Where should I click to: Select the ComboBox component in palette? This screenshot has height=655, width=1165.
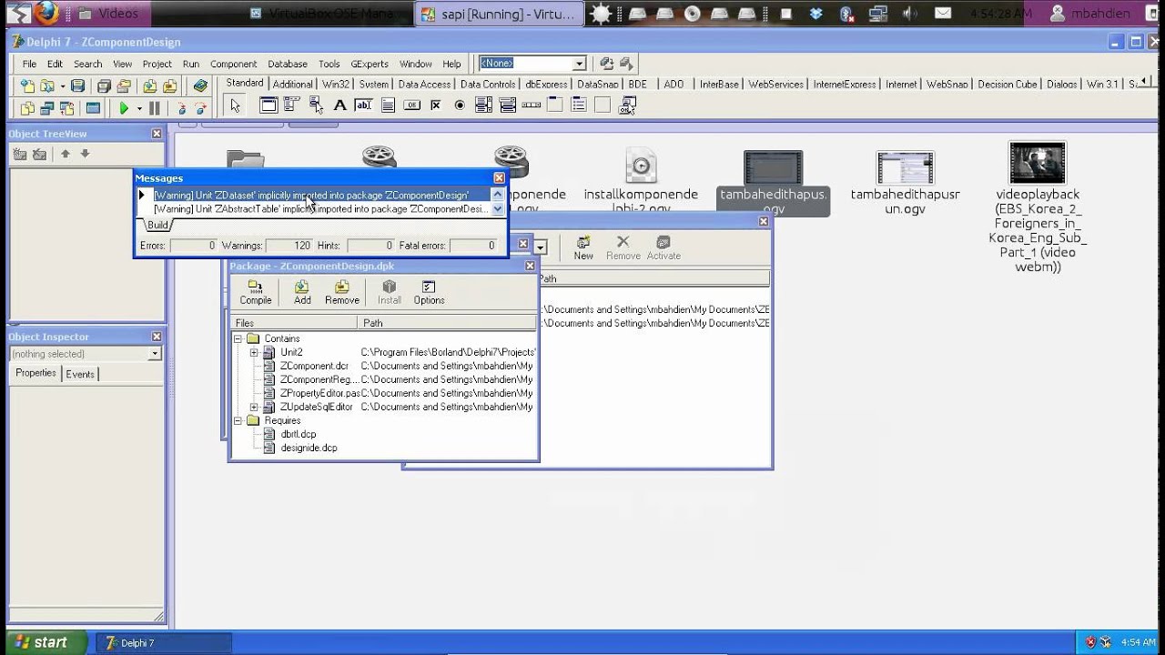click(x=507, y=106)
